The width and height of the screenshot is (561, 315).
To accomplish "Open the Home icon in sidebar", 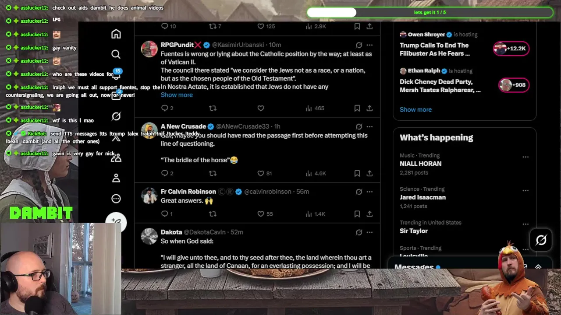I will click(x=116, y=34).
